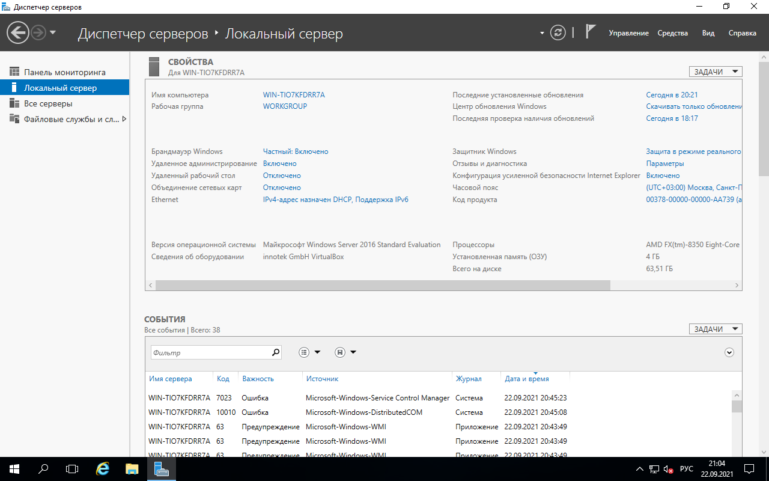Open Файловые службы in the sidebar
The height and width of the screenshot is (481, 769).
(x=65, y=119)
